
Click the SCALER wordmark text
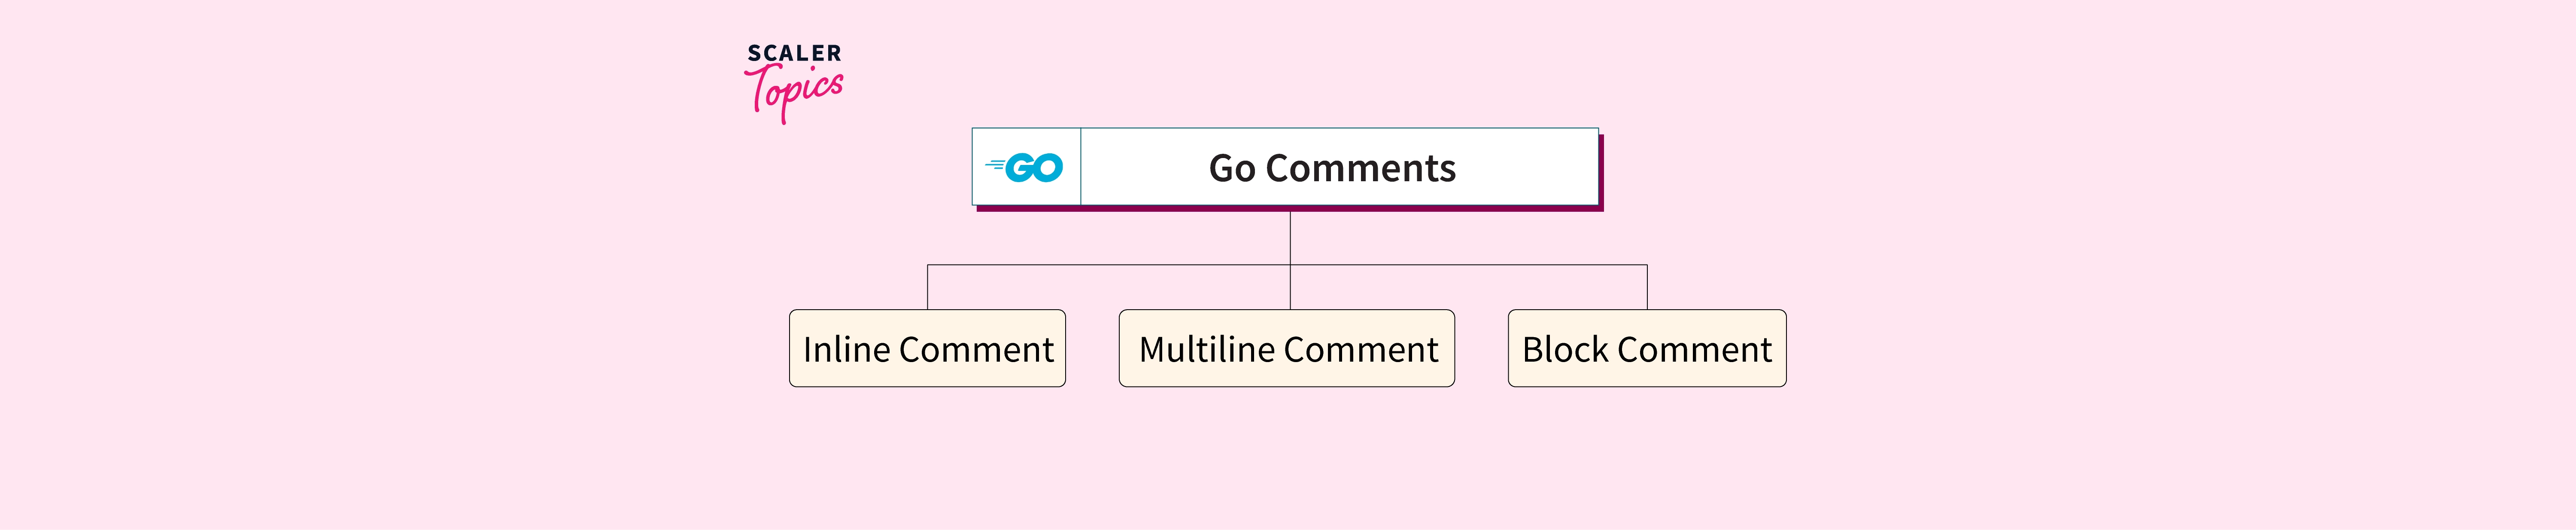794,53
